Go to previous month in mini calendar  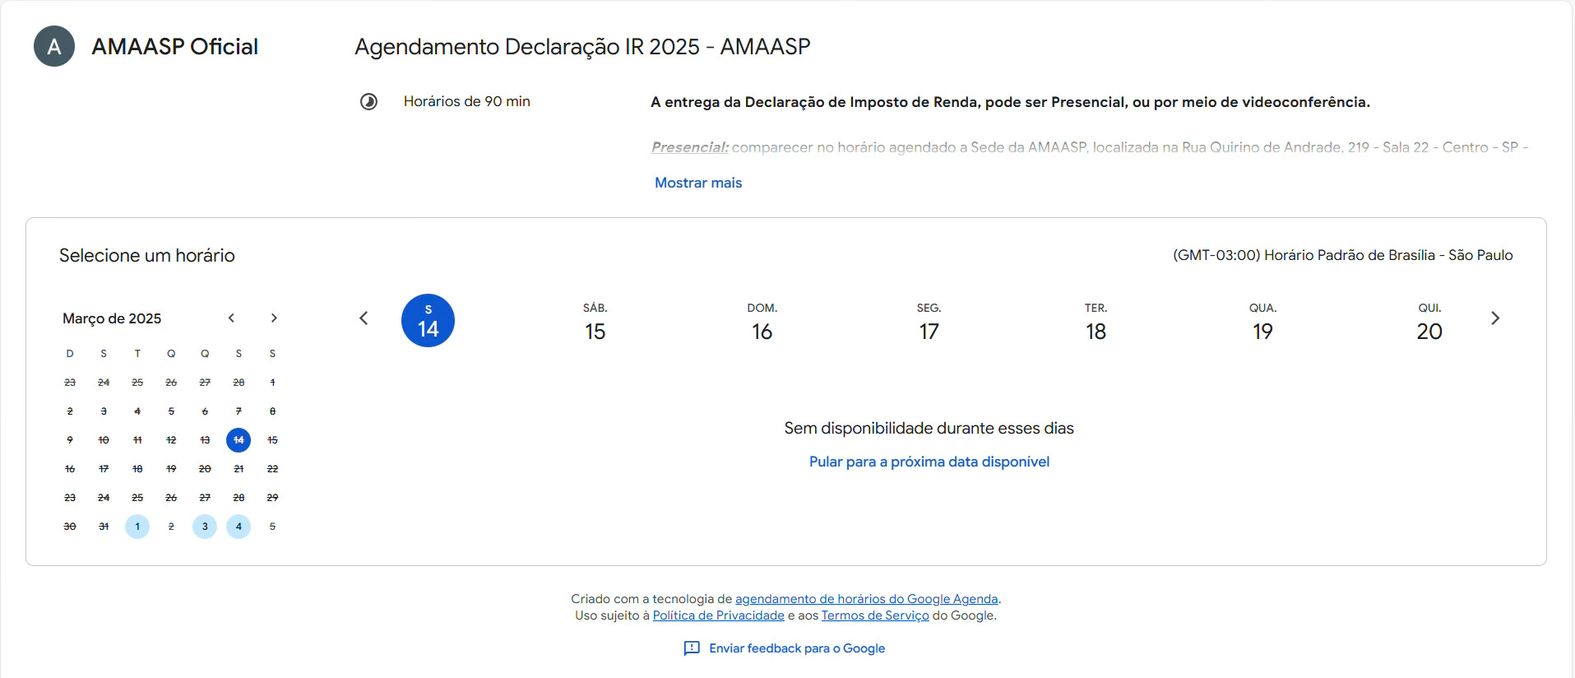coord(231,318)
